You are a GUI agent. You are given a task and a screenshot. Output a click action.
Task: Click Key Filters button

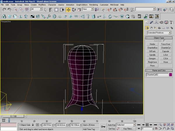pyautogui.click(x=128, y=129)
